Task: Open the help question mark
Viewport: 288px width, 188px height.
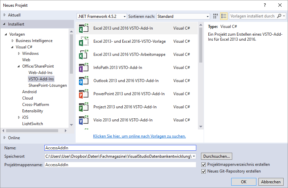Action: click(265, 5)
